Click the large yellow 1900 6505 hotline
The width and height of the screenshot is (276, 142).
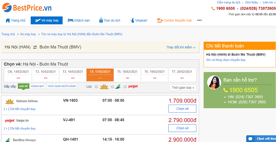pyautogui.click(x=244, y=90)
